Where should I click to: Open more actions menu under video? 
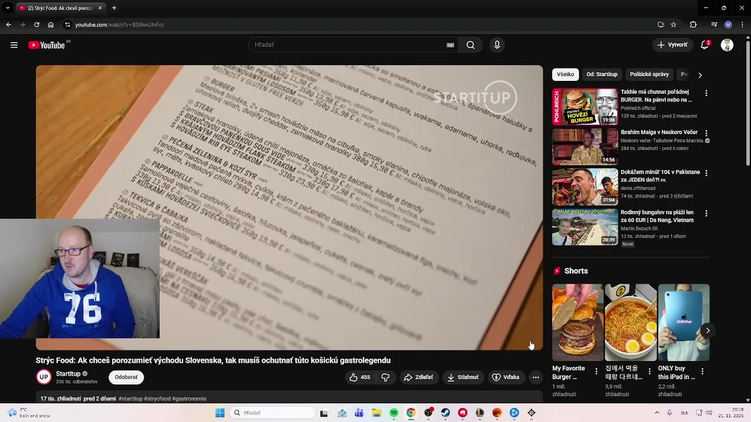point(536,377)
